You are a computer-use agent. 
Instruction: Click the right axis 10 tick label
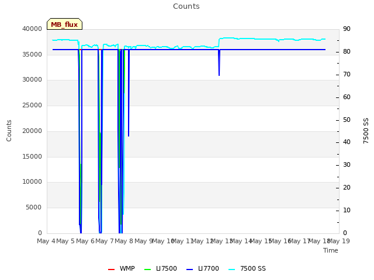(x=347, y=210)
